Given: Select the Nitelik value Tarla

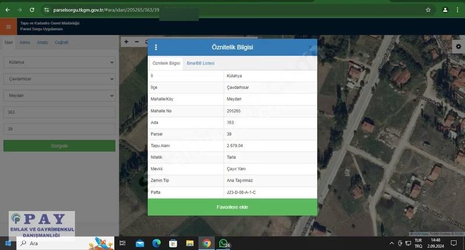Looking at the screenshot, I should tap(231, 157).
